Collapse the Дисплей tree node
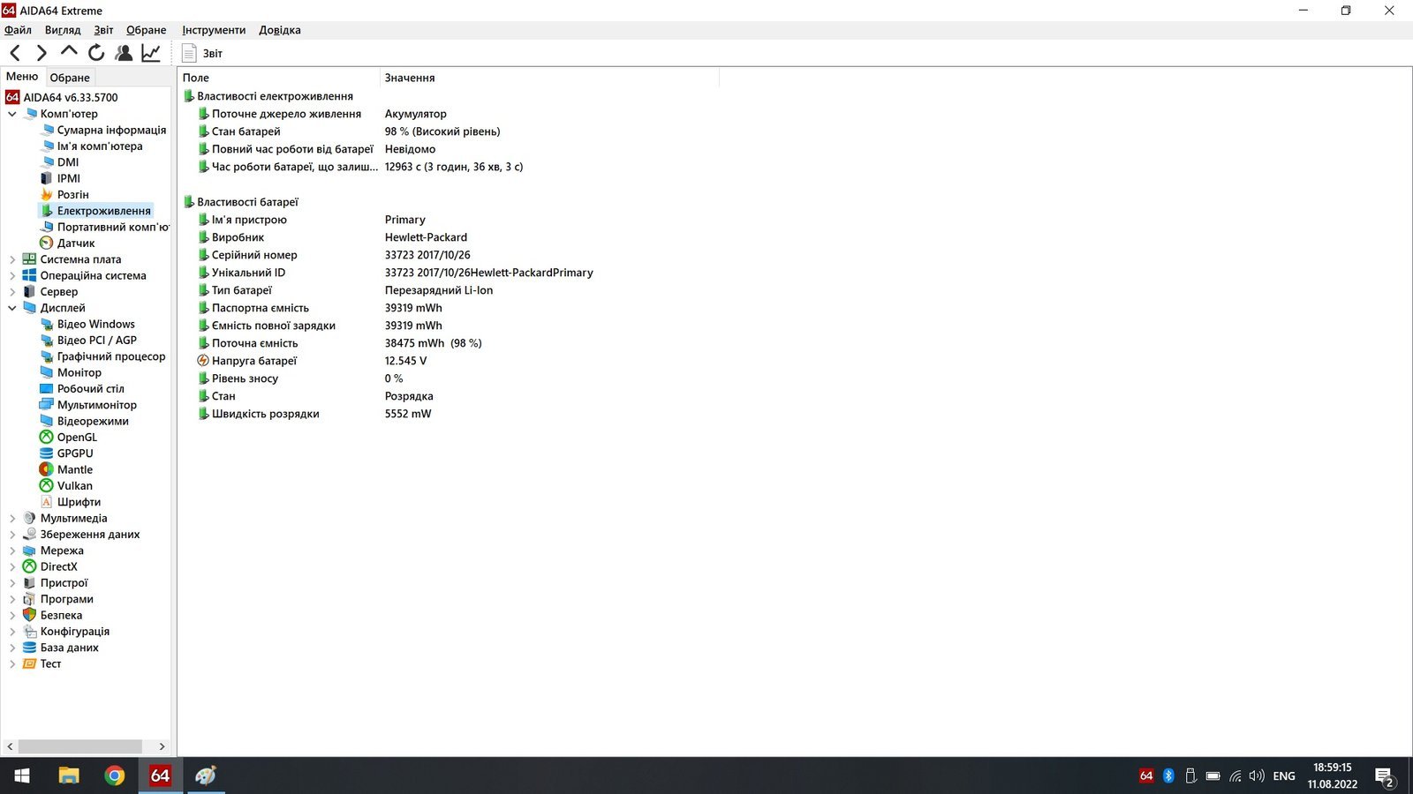1413x794 pixels. [12, 308]
